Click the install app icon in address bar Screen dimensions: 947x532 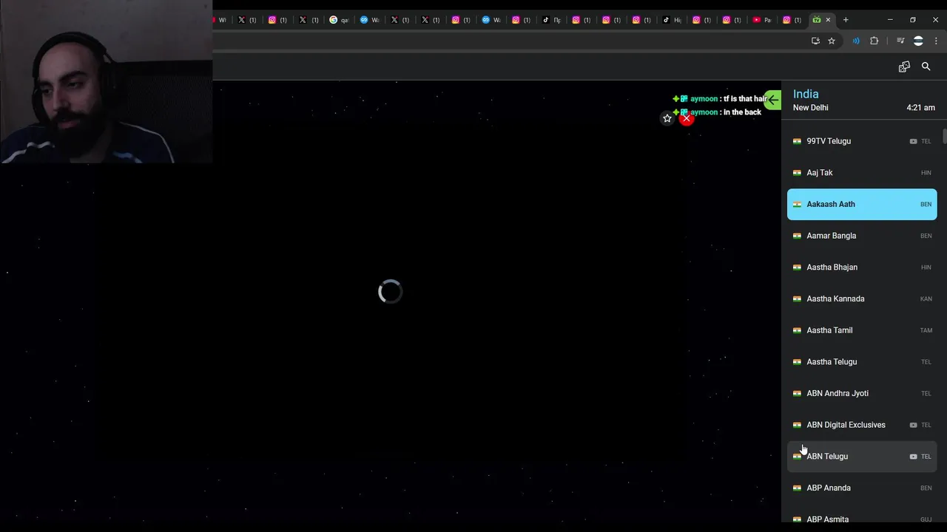815,41
